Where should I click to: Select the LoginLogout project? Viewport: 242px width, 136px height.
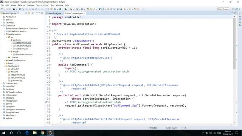[11, 95]
